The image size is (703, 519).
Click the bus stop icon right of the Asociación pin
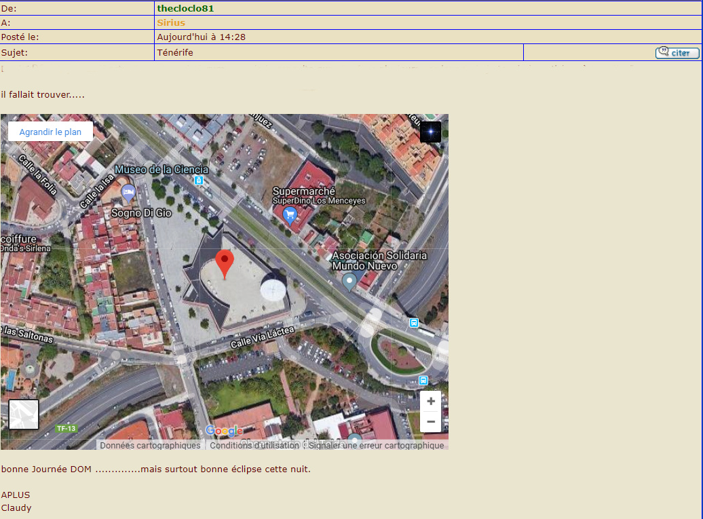414,323
